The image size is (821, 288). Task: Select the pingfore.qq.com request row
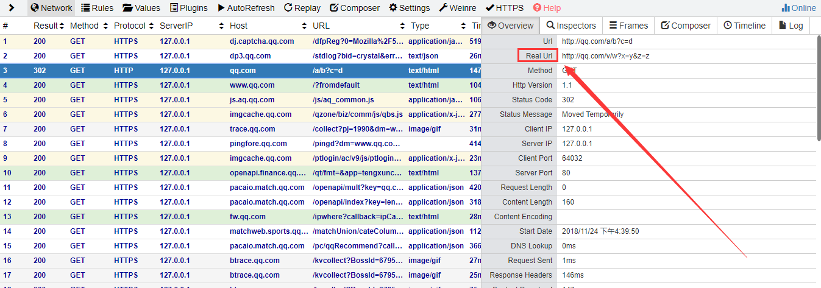(241, 144)
